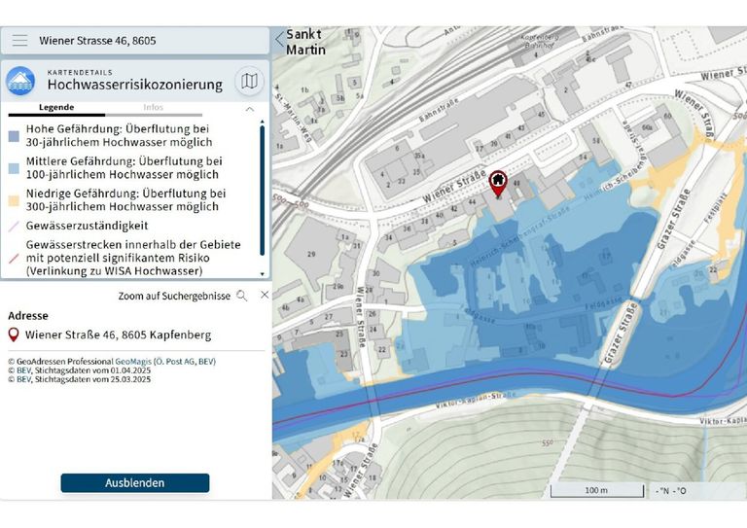Click the Wiener Strasse 46 search field
The width and height of the screenshot is (747, 528).
click(146, 41)
